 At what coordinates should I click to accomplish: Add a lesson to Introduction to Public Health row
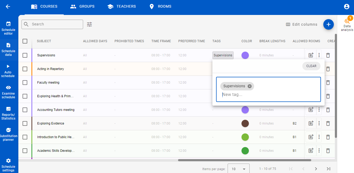[311, 137]
